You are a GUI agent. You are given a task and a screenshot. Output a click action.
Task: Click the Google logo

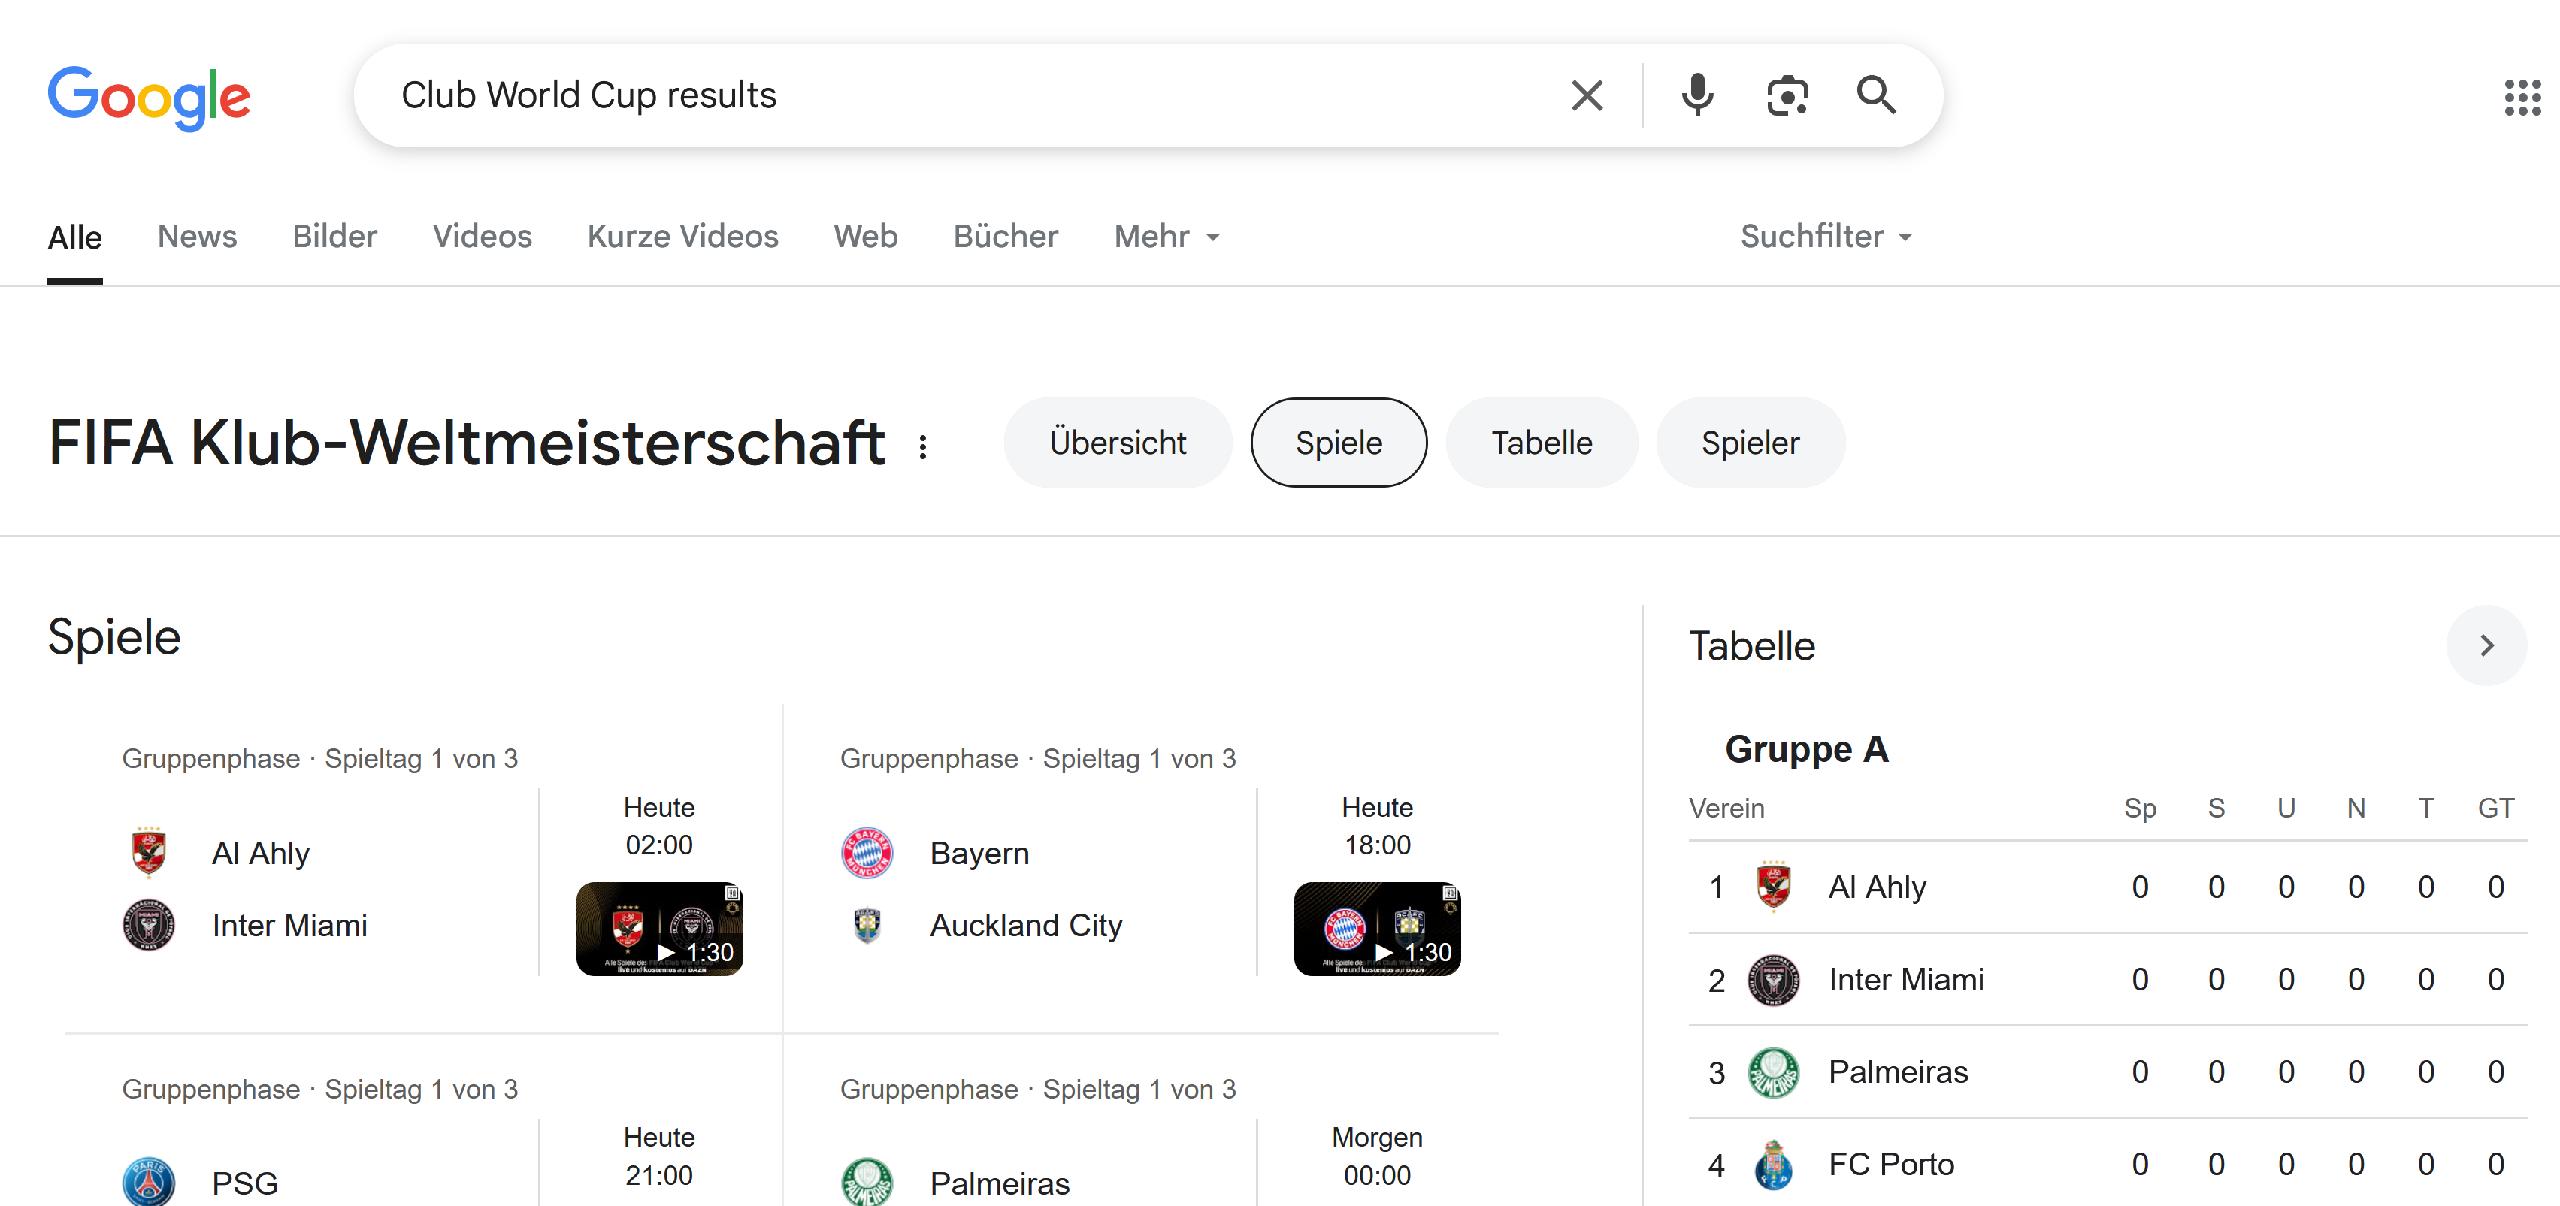pyautogui.click(x=149, y=98)
